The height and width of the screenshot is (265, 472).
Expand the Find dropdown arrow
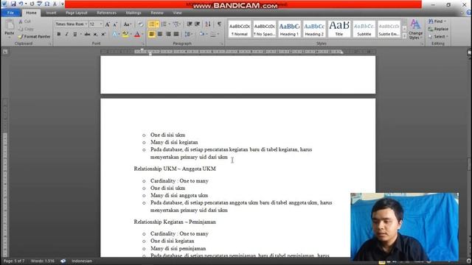click(445, 21)
